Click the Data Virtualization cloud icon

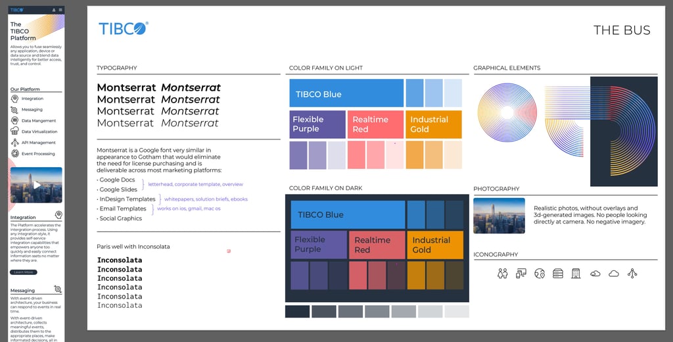click(x=14, y=131)
